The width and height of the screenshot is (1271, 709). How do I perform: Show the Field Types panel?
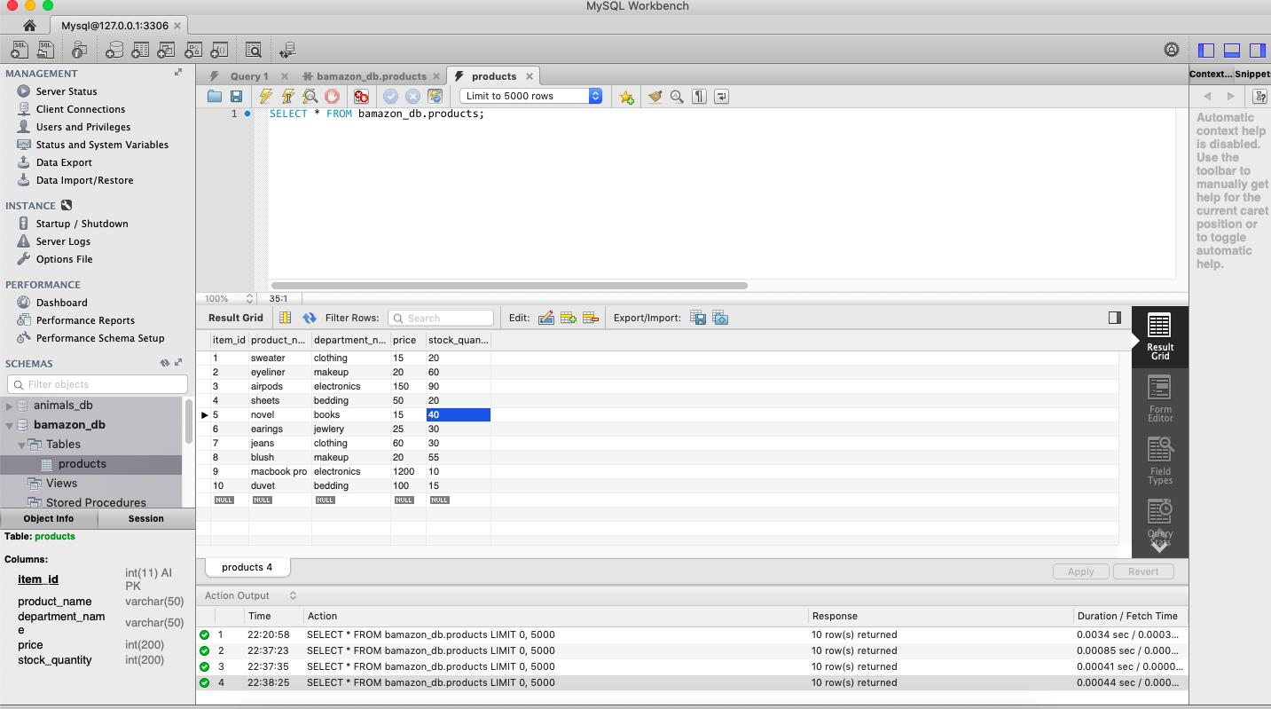click(1160, 461)
